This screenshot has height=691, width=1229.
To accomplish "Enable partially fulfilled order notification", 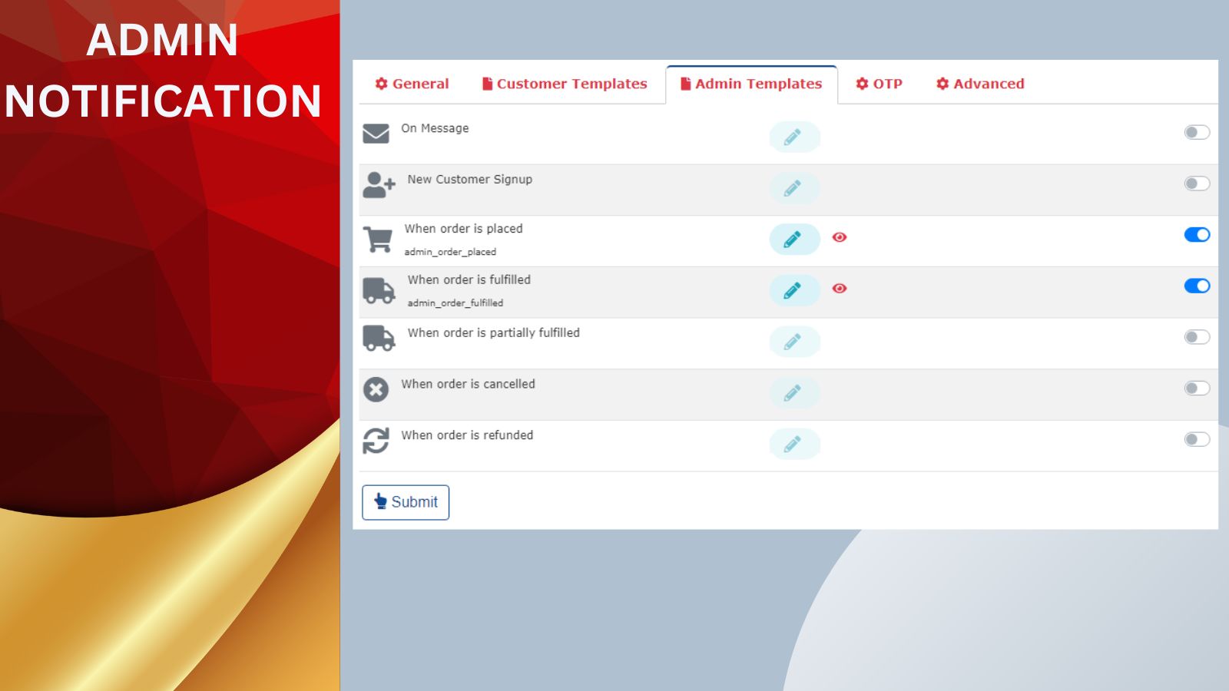I will coord(1197,337).
